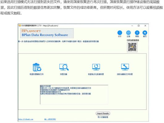Maximize the data recovery software window
This screenshot has height=123, width=164.
[139, 26]
